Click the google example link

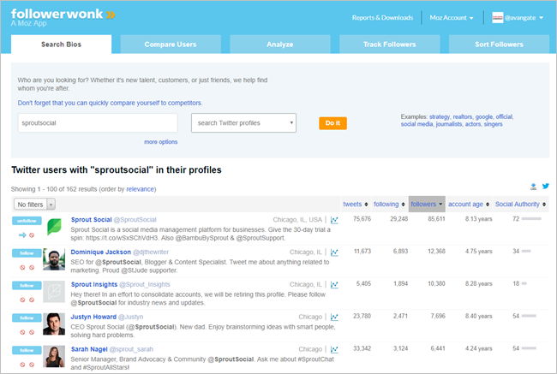(x=484, y=116)
